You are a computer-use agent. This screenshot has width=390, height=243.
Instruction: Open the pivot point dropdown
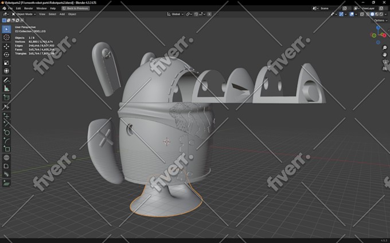point(189,14)
